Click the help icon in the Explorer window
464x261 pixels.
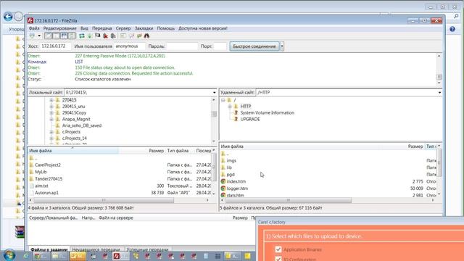pos(452,29)
